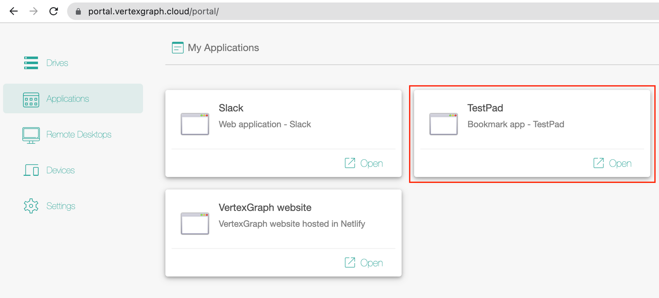Click the My Applications heading text

point(223,48)
